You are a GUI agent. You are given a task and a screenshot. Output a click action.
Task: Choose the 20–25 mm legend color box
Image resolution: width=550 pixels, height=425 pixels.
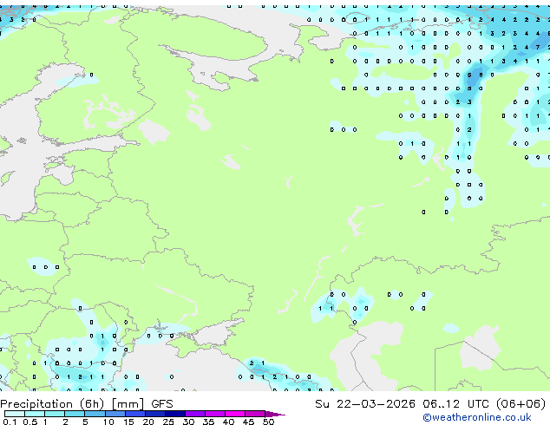(155, 414)
